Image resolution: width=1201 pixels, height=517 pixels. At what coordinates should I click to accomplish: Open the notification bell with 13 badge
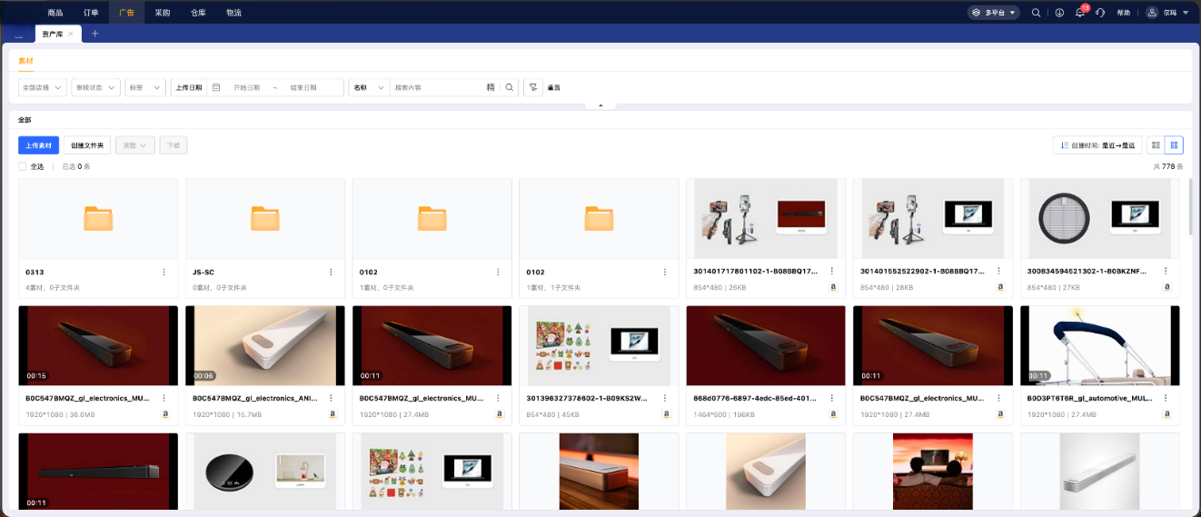(x=1080, y=13)
